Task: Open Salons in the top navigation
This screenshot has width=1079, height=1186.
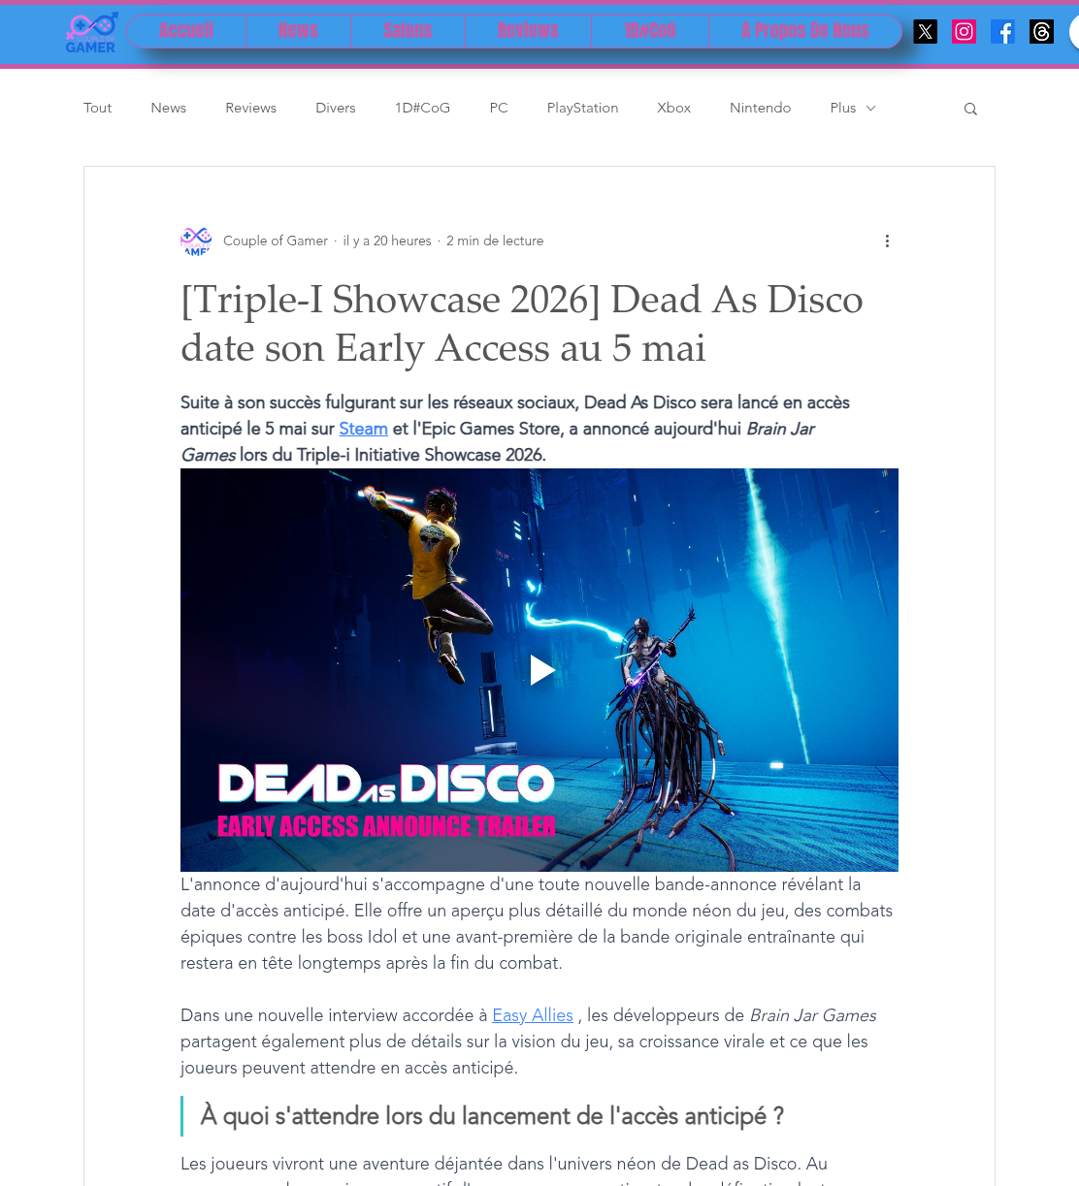Action: pyautogui.click(x=408, y=31)
